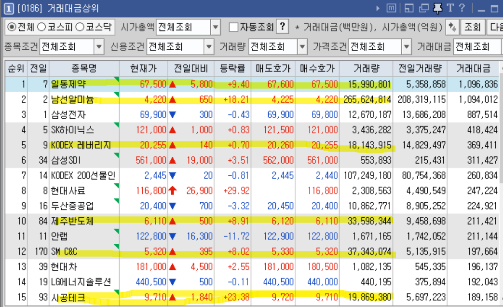Click the 거래대금 column header in table
The width and height of the screenshot is (503, 307).
474,68
